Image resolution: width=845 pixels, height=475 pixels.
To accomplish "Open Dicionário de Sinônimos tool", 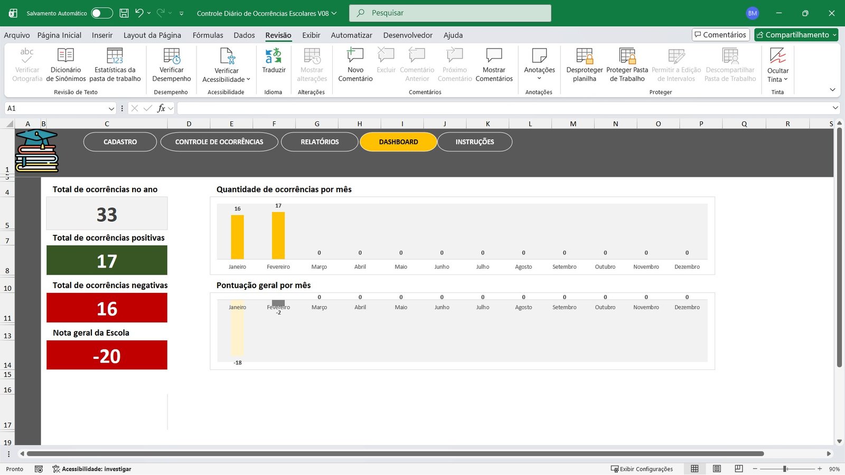I will (x=65, y=64).
